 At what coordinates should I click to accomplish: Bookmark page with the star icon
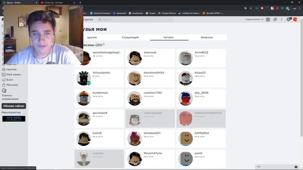251,8
